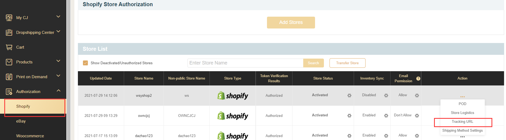506x140 pixels.
Task: Click the Add Stores button
Action: (291, 23)
